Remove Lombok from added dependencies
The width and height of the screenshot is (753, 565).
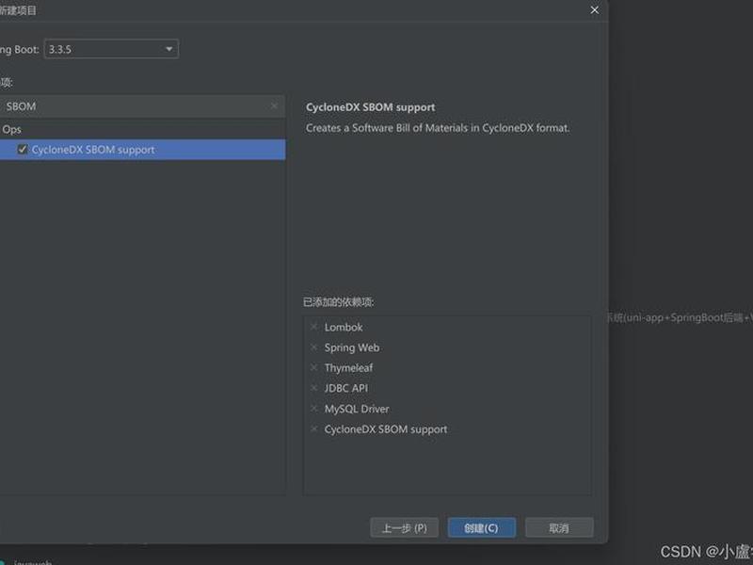point(314,327)
